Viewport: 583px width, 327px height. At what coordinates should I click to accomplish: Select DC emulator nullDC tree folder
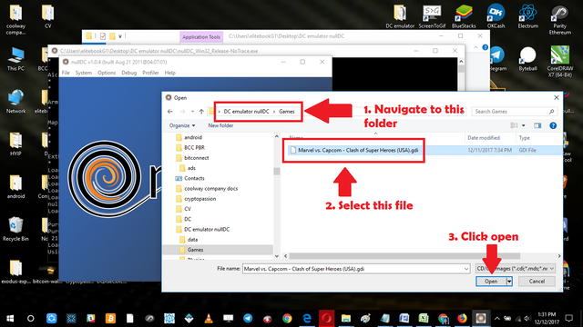(207, 230)
